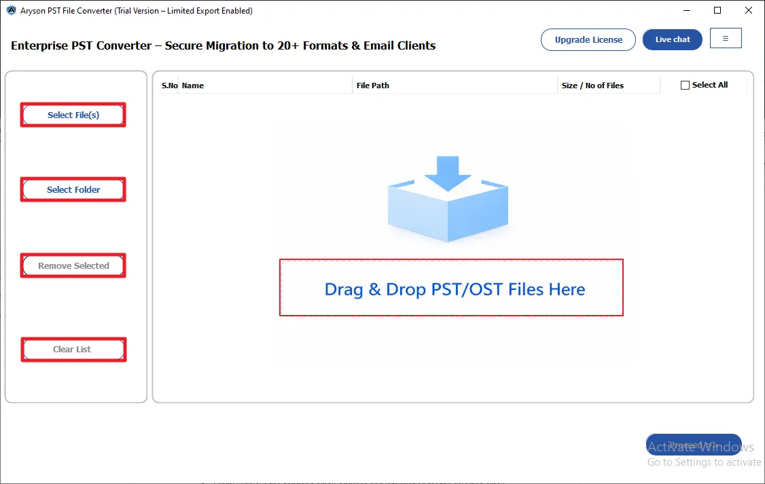Viewport: 765px width, 484px height.
Task: Click the Select File(s) button
Action: 73,115
